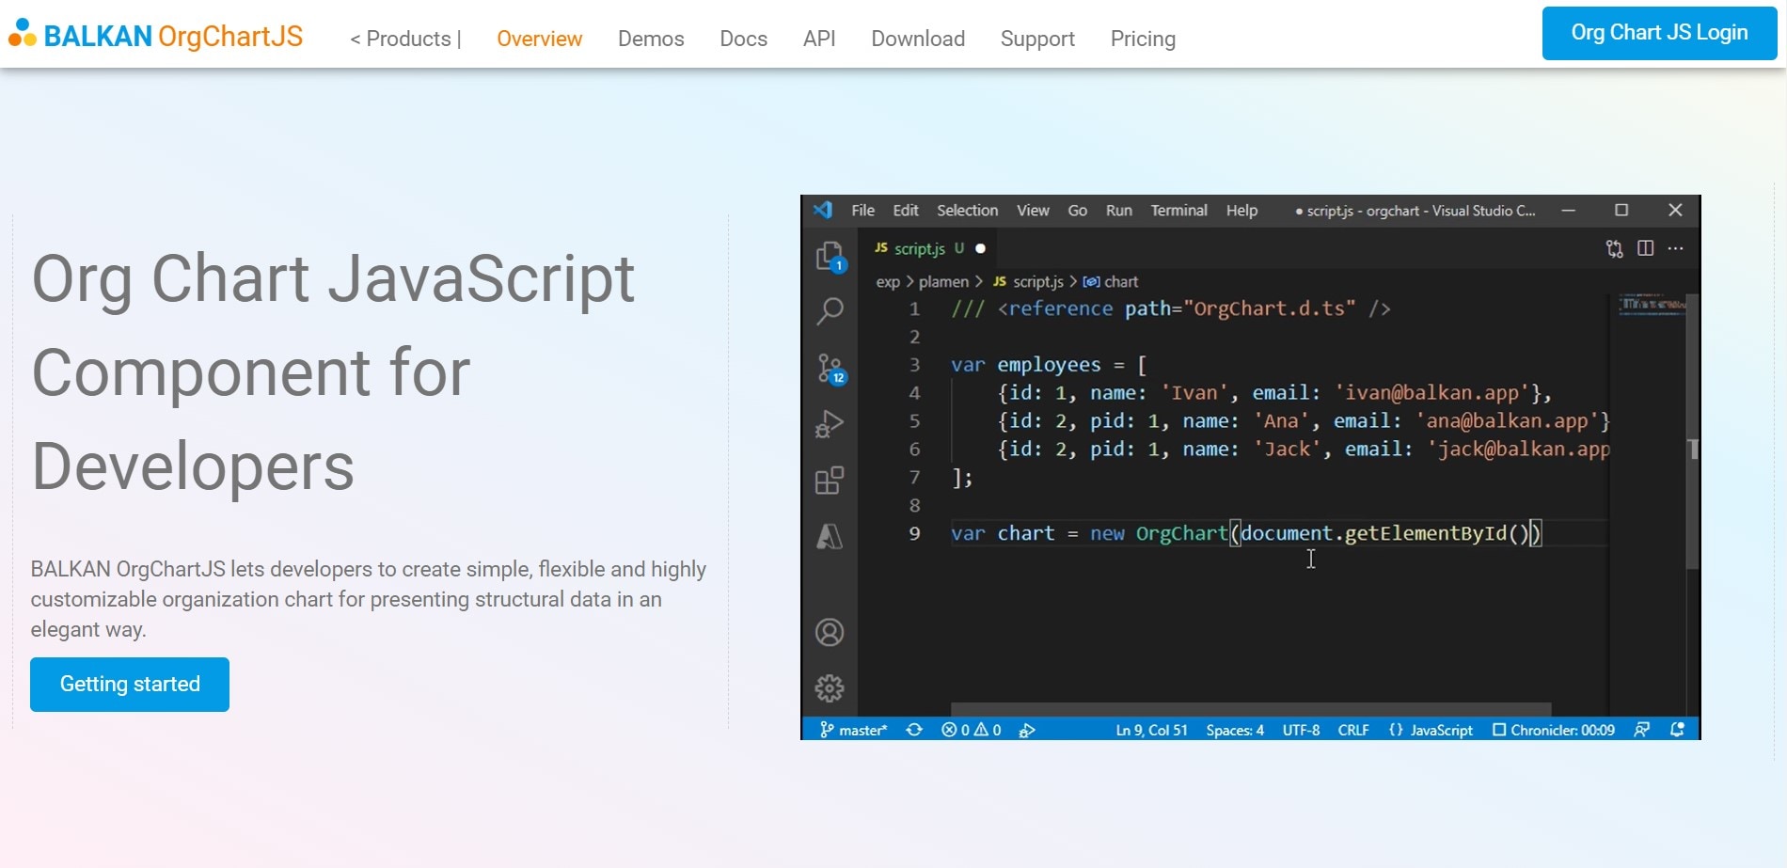Change indentation via Spaces: 4
1787x868 pixels.
[x=1235, y=730]
